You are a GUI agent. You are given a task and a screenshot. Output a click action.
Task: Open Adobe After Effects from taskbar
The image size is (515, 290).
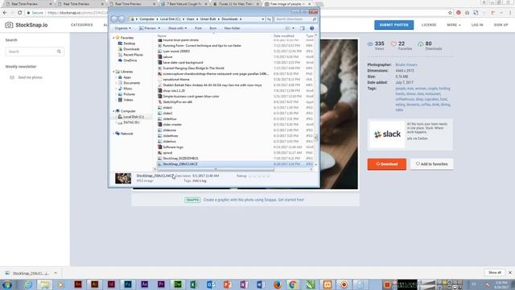click(144, 284)
